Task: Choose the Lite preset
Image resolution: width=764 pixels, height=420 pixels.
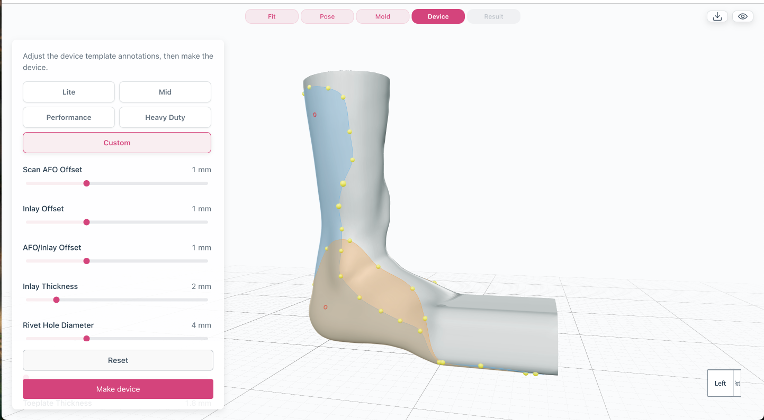Action: 69,92
